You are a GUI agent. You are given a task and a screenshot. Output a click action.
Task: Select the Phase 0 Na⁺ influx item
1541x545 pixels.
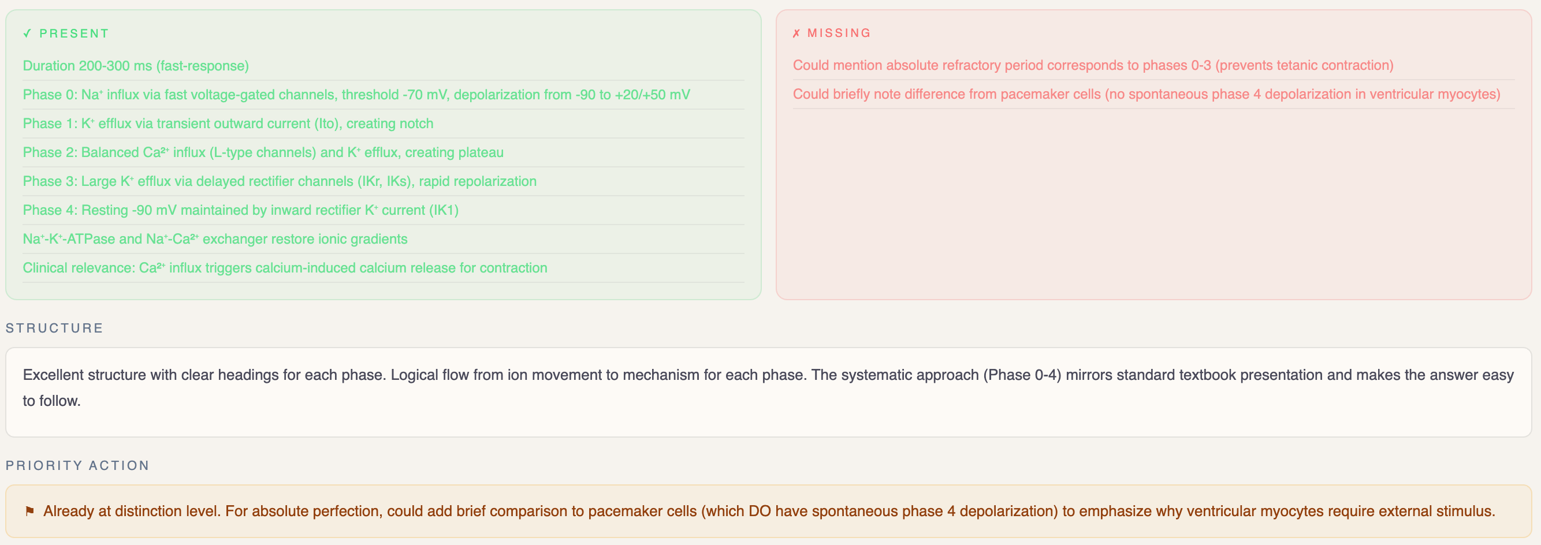[x=356, y=95]
